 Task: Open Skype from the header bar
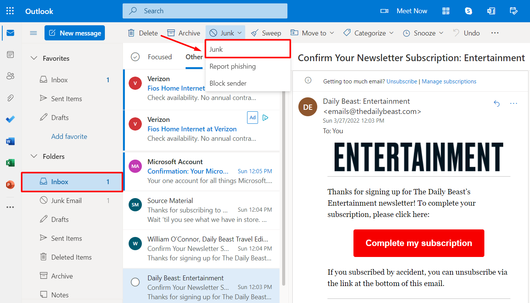[469, 11]
